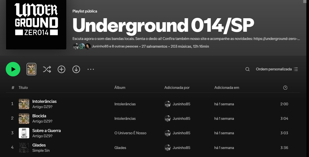Click track number 1
The width and height of the screenshot is (309, 157).
coord(12,104)
